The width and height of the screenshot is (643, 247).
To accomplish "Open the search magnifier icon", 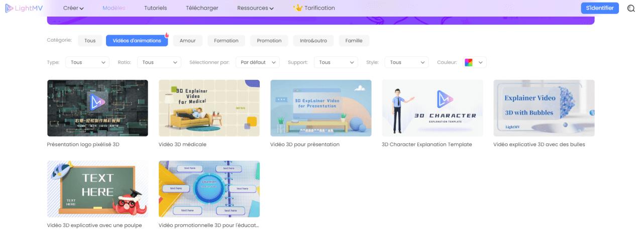I will [631, 8].
